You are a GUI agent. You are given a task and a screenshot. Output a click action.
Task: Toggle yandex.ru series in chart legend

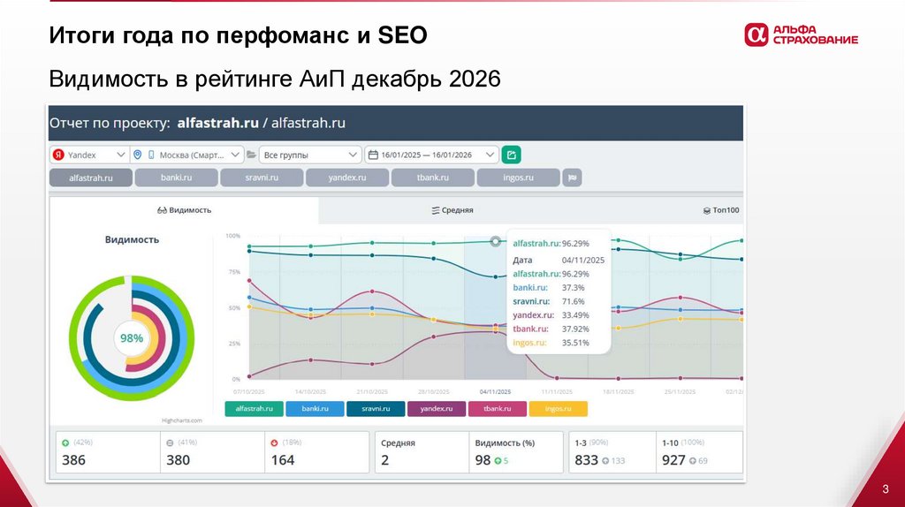click(437, 408)
